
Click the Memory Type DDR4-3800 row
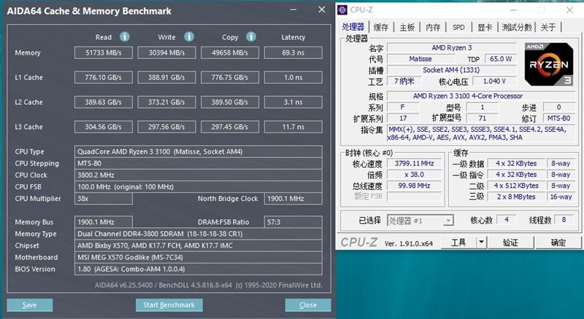(198, 234)
